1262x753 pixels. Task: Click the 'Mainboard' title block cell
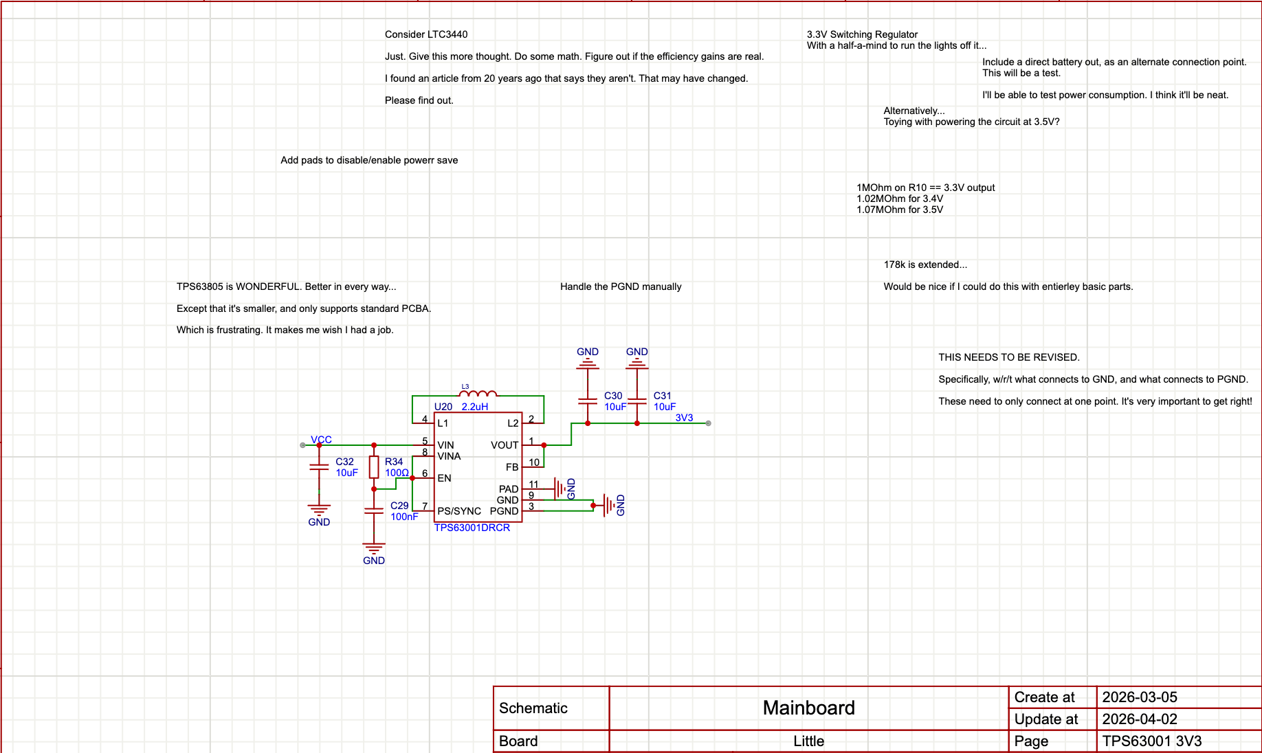pyautogui.click(x=809, y=708)
